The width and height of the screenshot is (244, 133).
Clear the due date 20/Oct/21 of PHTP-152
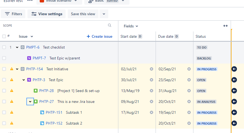tap(189, 123)
